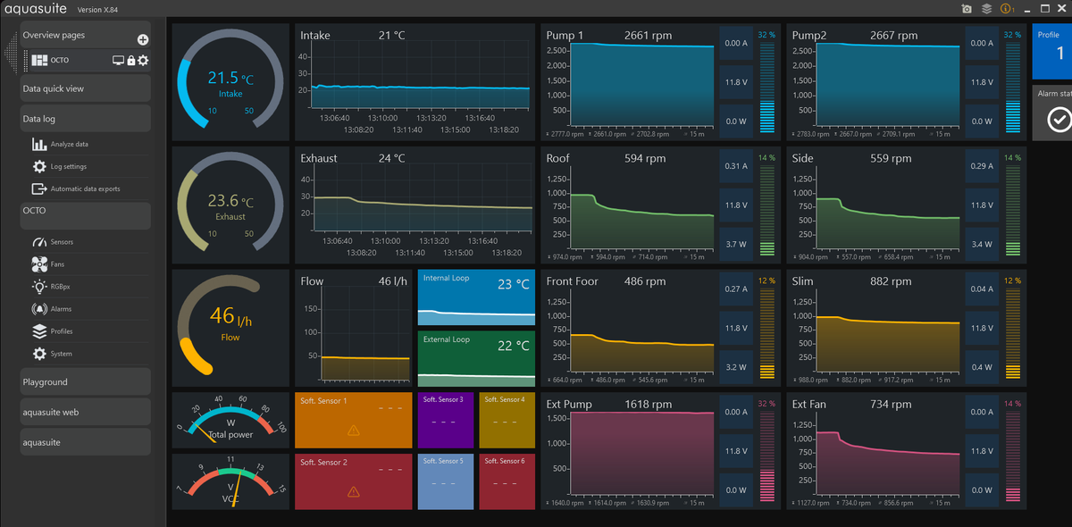Screen dimensions: 1072x527
Task: Open the System gear icon
Action: click(x=39, y=354)
